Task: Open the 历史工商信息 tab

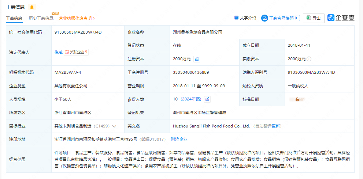Action: pos(41,18)
